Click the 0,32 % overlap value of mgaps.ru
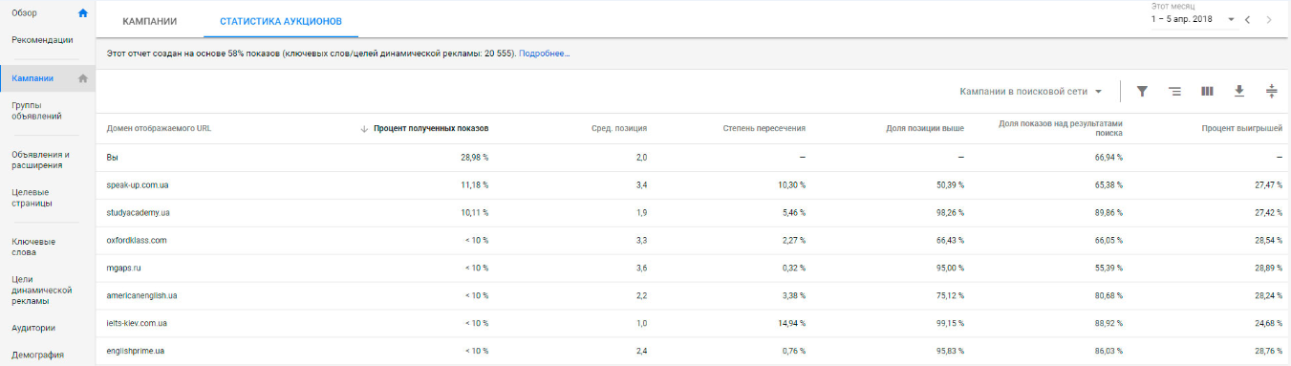The width and height of the screenshot is (1291, 366). click(x=793, y=269)
